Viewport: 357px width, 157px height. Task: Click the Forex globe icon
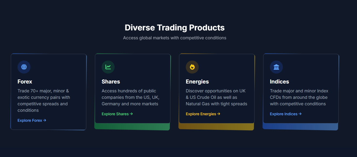tap(24, 67)
